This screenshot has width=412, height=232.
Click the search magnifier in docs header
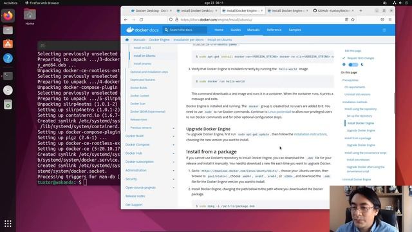click(x=166, y=30)
